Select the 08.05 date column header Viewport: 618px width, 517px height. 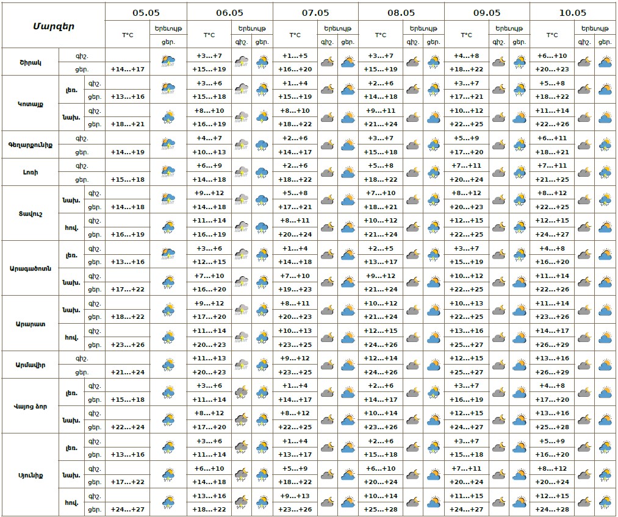[x=401, y=12]
